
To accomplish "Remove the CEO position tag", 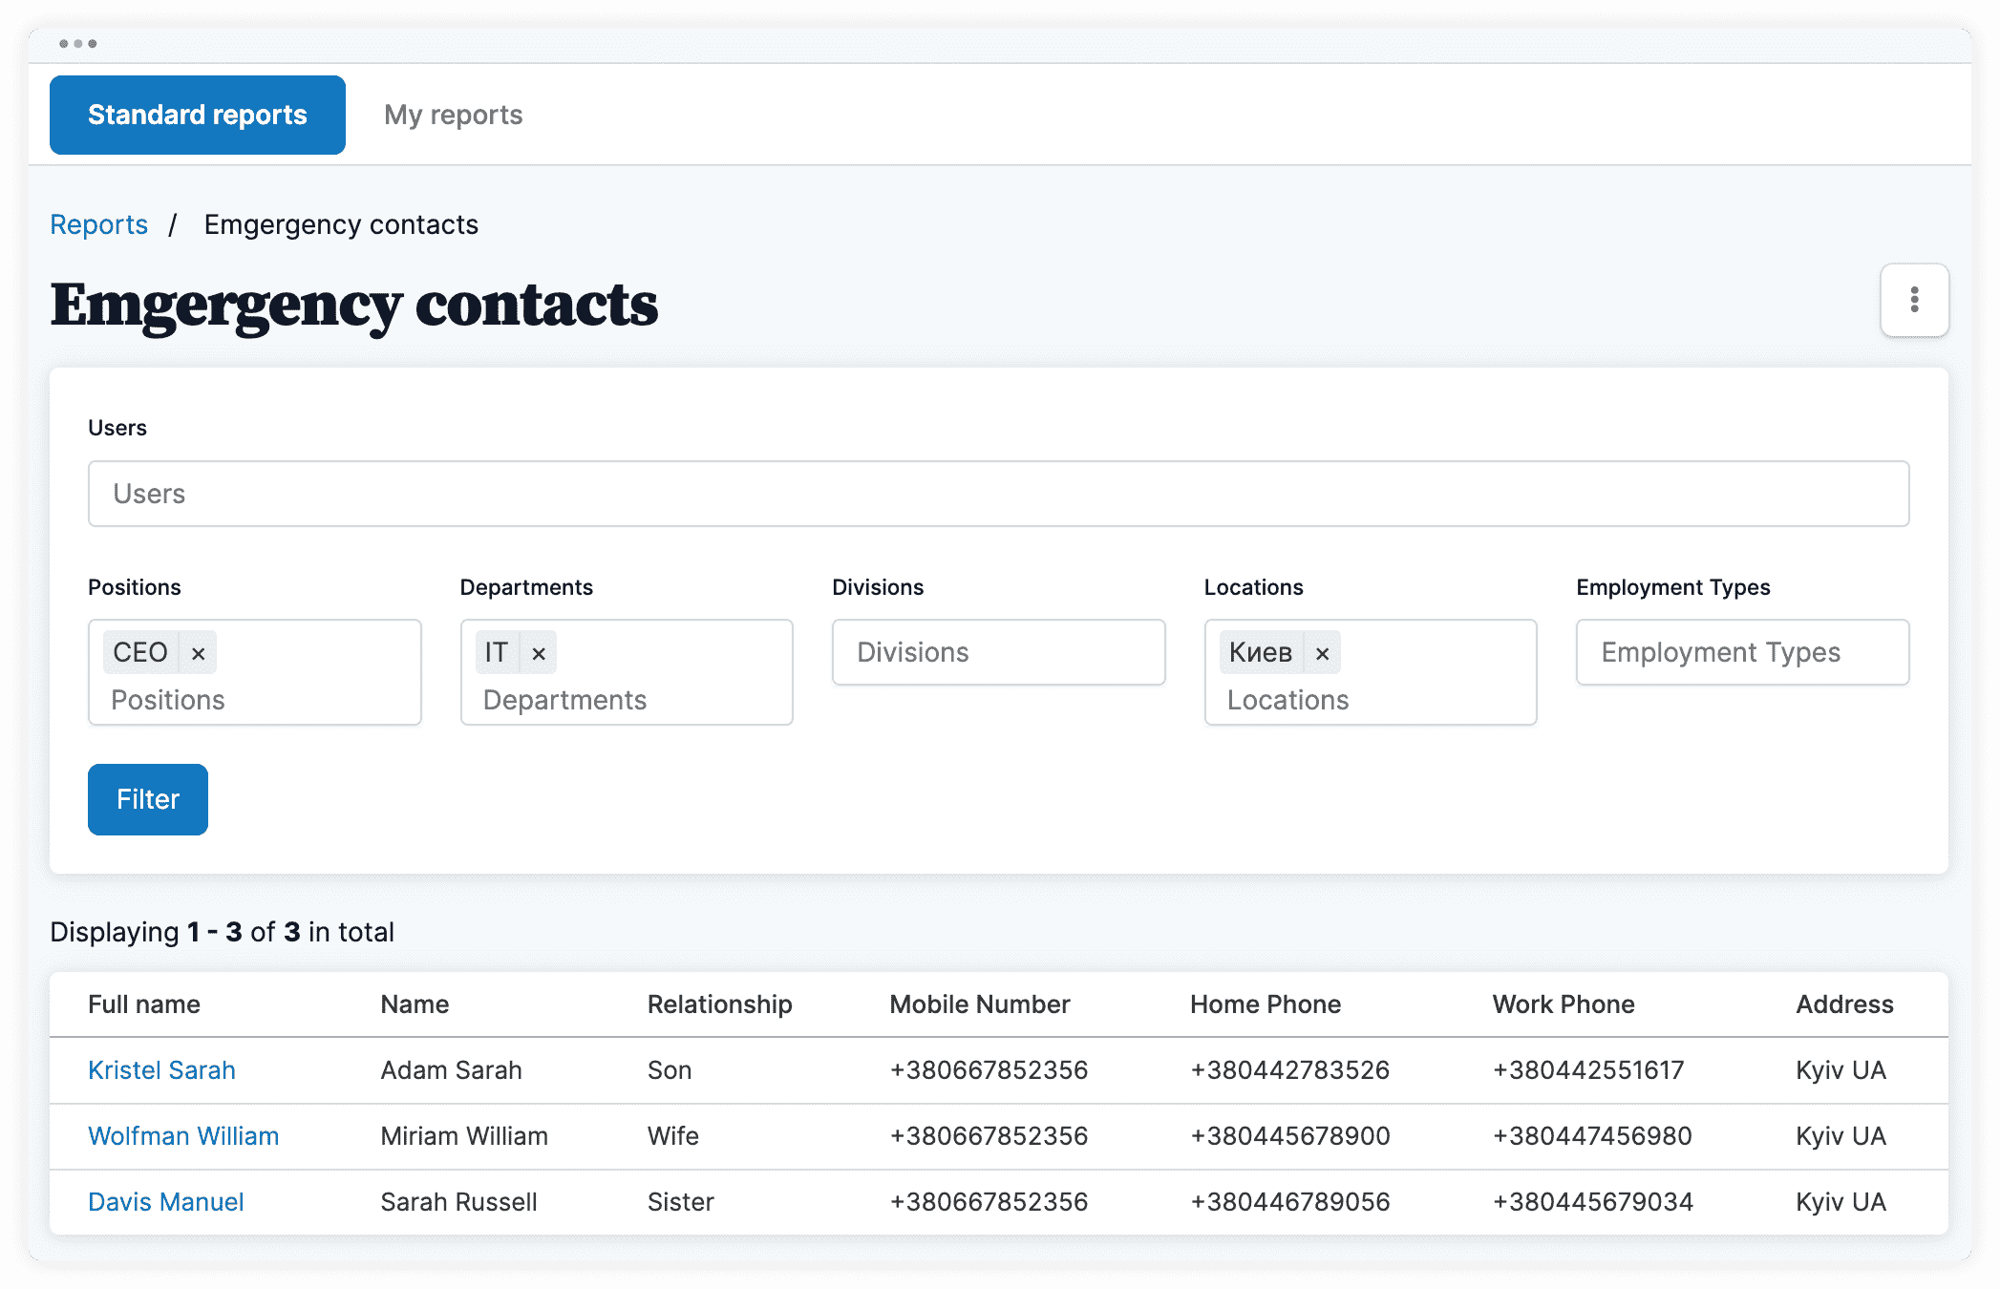I will (199, 653).
